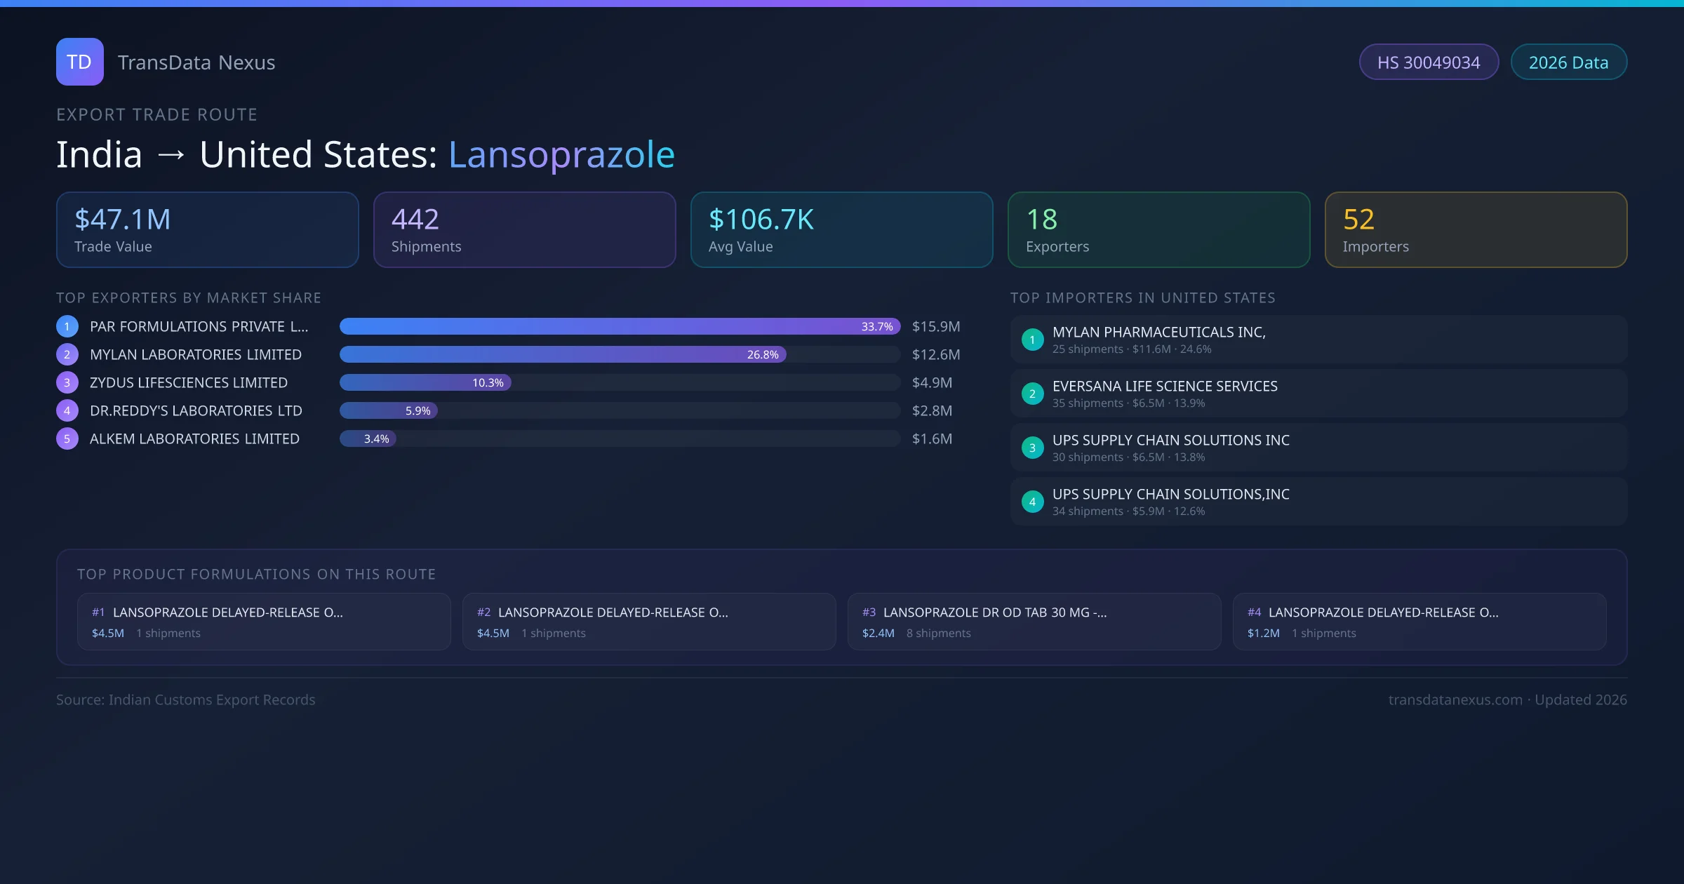Click rank 3 badge beside Zydus Lifesciences
This screenshot has height=884, width=1684.
point(67,382)
